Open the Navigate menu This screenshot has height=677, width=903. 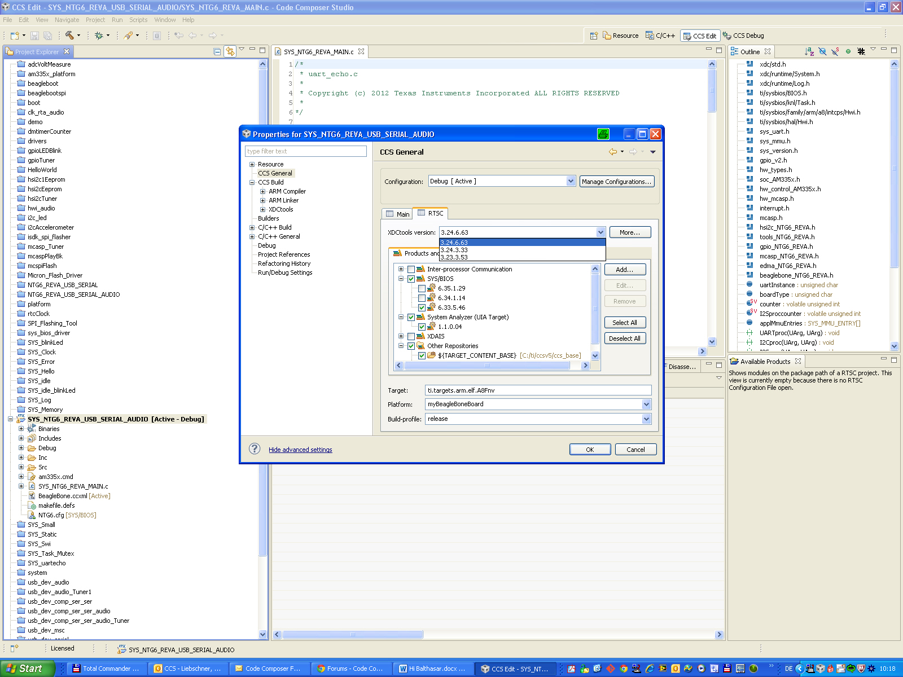[67, 20]
